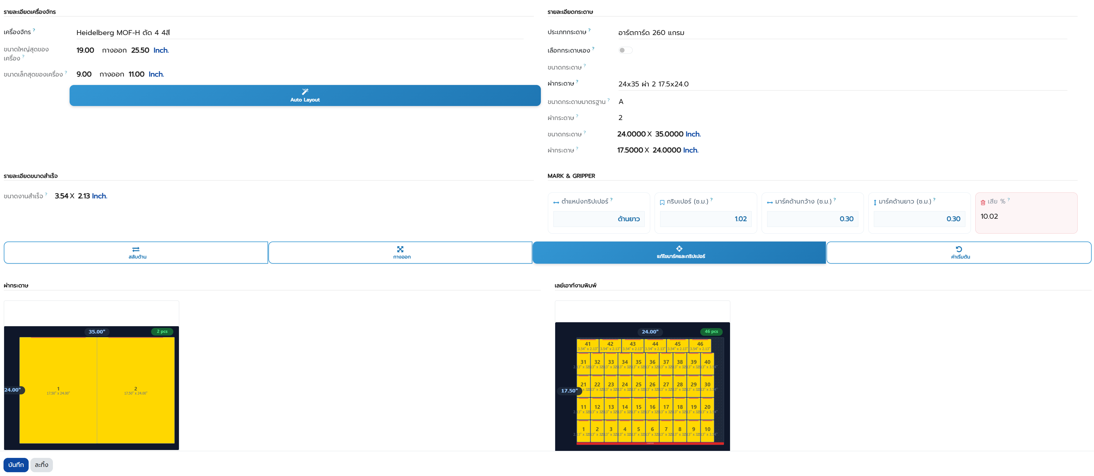
Task: Click the magic wand icon in Auto Layout
Action: pos(305,92)
